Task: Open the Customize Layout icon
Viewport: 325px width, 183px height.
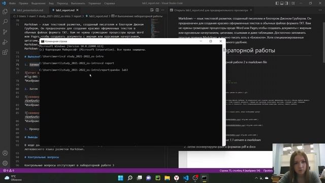Action: 293,3
